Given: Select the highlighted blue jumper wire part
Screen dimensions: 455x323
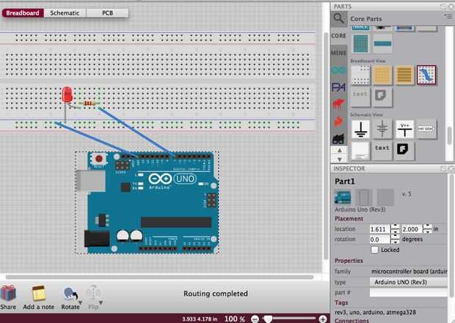Looking at the screenshot, I should point(426,75).
